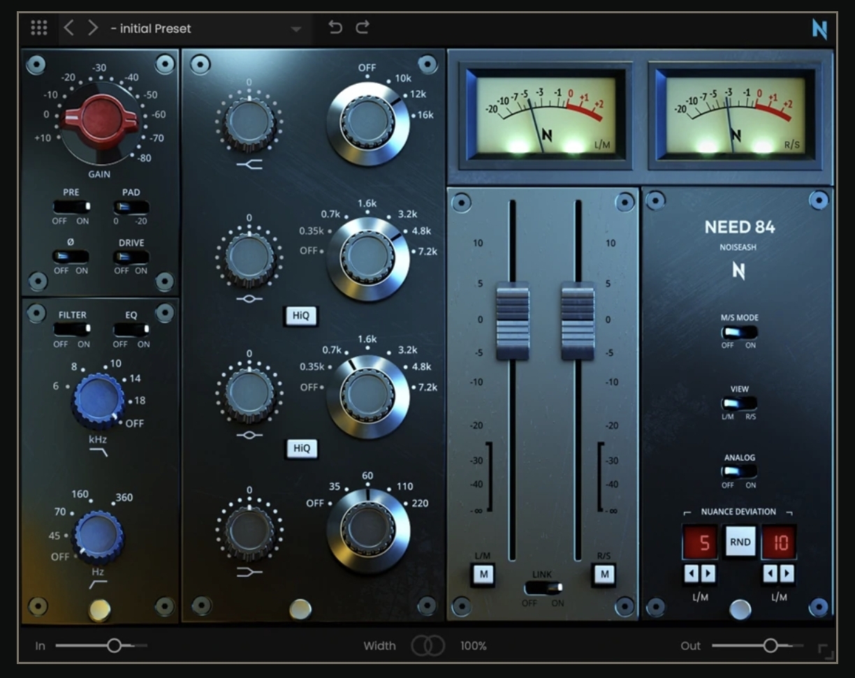Decrease the left nuance value arrow
This screenshot has height=678, width=855.
(x=692, y=574)
